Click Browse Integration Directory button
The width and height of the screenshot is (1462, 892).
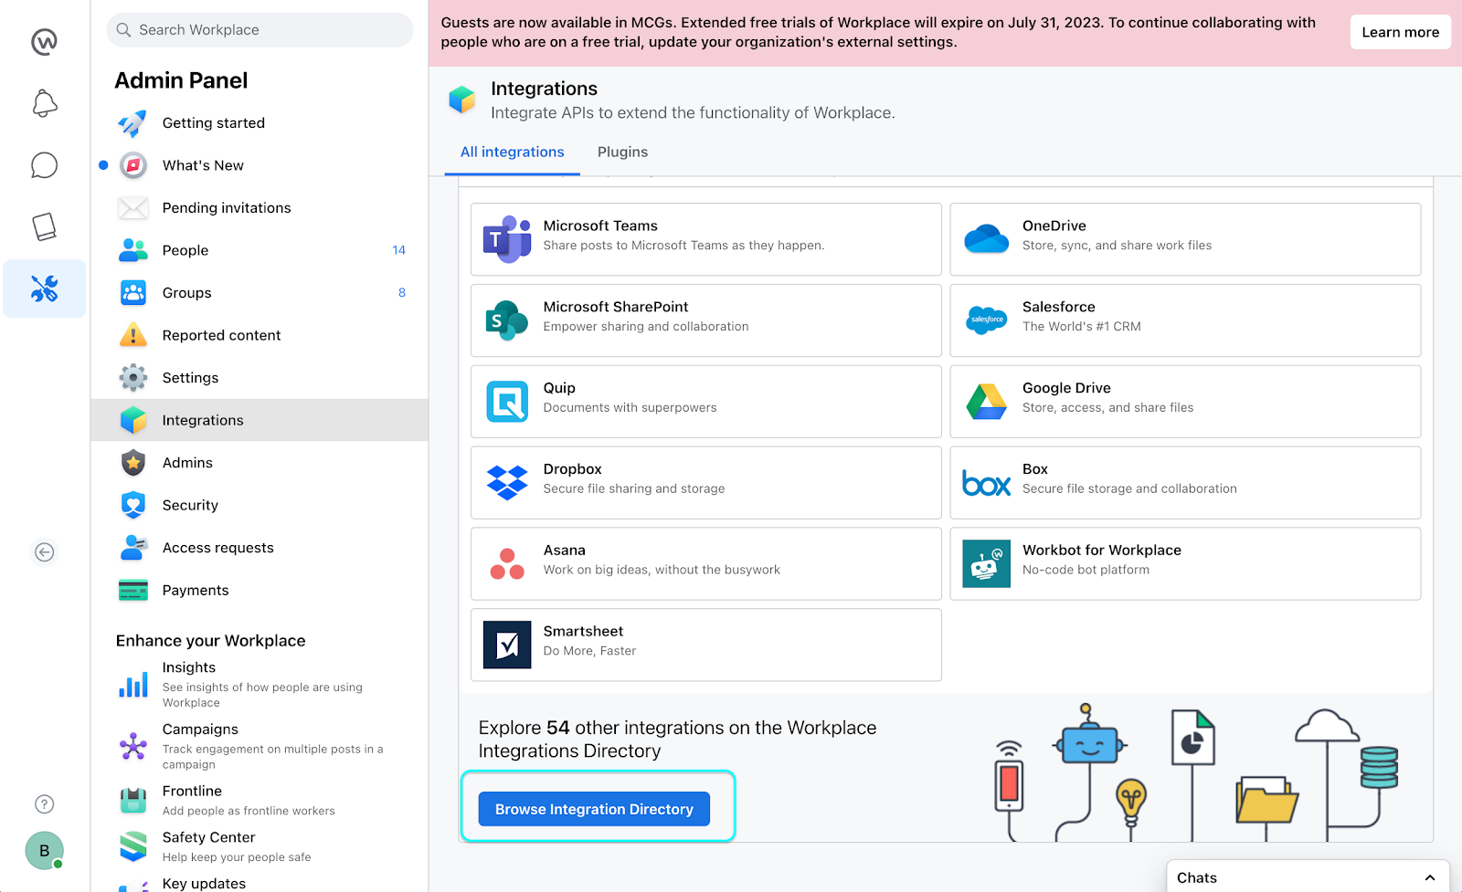(x=594, y=809)
